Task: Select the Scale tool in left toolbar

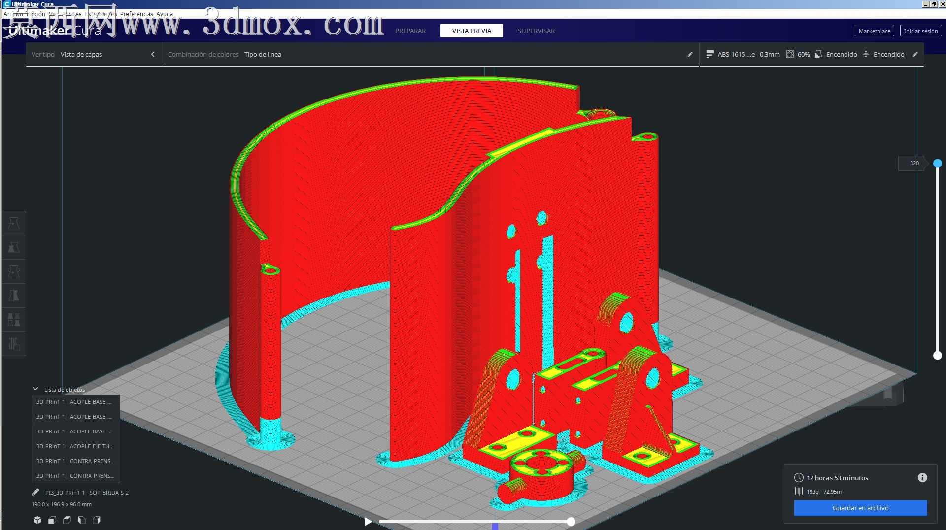Action: (14, 247)
